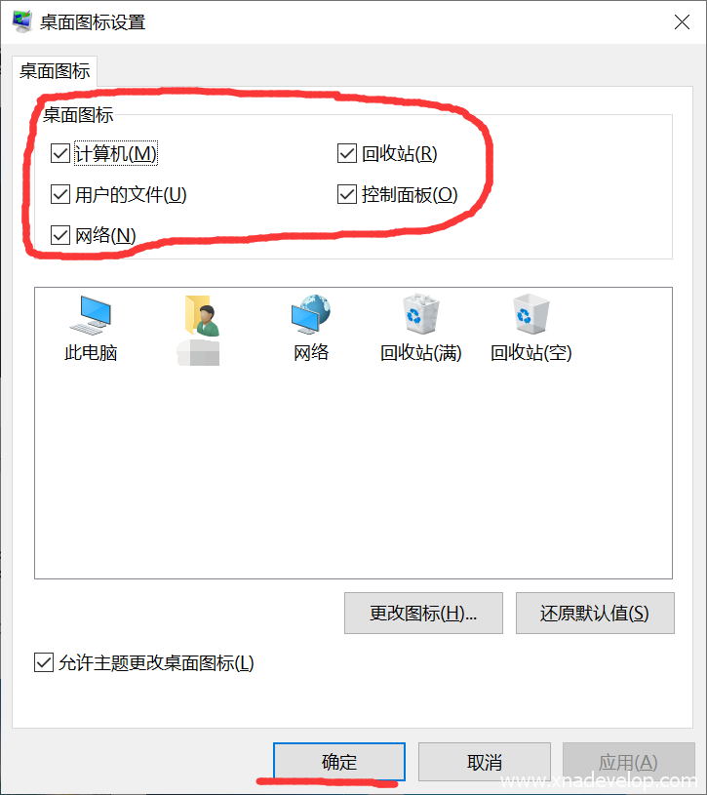
Task: Toggle the 控制面板(O) checkbox
Action: tap(347, 194)
